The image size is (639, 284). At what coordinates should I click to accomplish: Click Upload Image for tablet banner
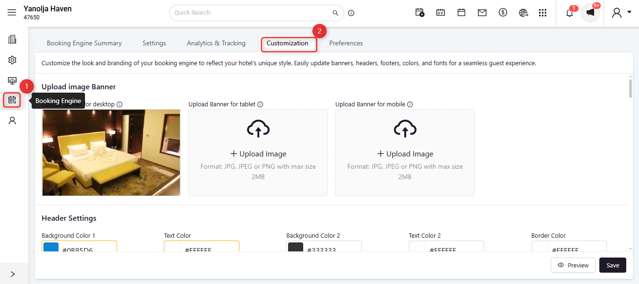pyautogui.click(x=258, y=154)
